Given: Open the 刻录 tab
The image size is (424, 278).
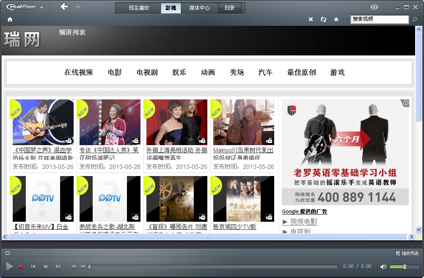Looking at the screenshot, I should 229,8.
